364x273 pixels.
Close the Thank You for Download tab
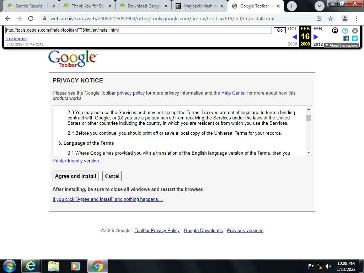110,6
